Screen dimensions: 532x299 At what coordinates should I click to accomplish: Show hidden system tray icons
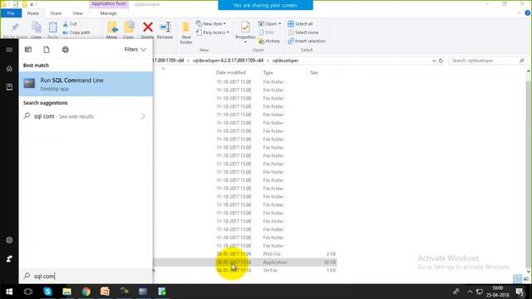(x=470, y=292)
